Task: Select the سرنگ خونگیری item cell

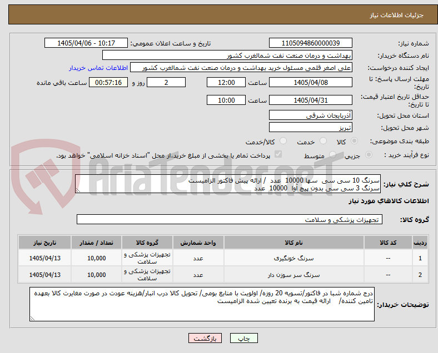Action: pyautogui.click(x=294, y=258)
